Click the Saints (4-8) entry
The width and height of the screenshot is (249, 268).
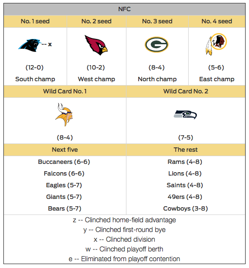click(185, 185)
